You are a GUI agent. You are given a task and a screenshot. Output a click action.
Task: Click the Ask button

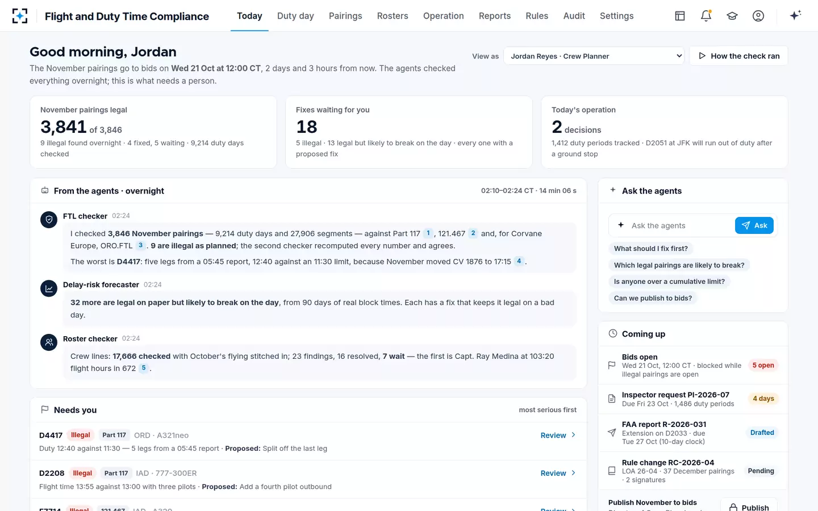click(754, 225)
